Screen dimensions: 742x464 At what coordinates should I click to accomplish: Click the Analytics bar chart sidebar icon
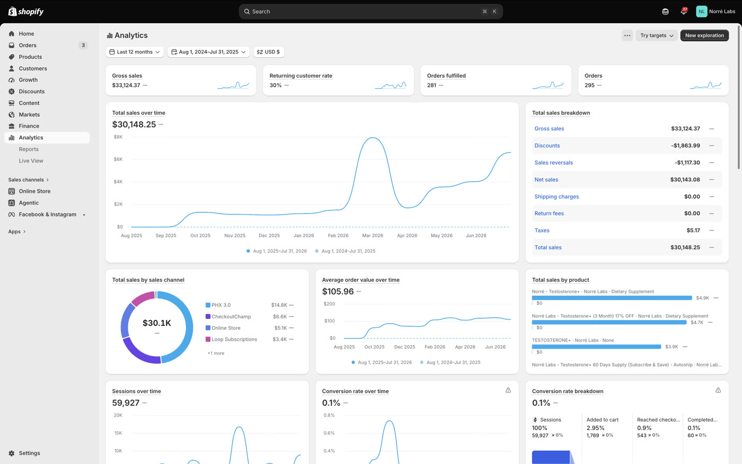(x=12, y=138)
